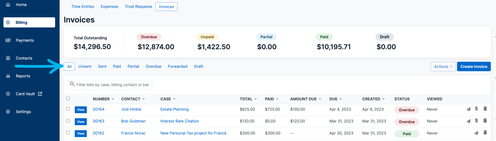This screenshot has width=496, height=141.
Task: Check the select-all checkbox in table header
Action: [68, 99]
